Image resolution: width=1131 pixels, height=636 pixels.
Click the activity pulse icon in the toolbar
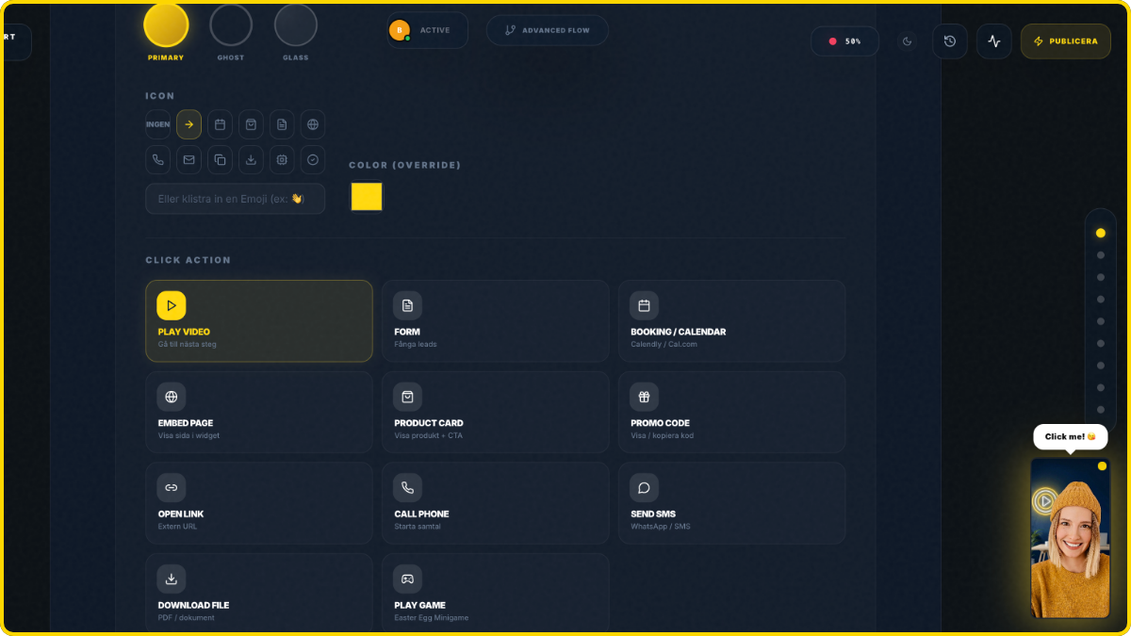[993, 41]
